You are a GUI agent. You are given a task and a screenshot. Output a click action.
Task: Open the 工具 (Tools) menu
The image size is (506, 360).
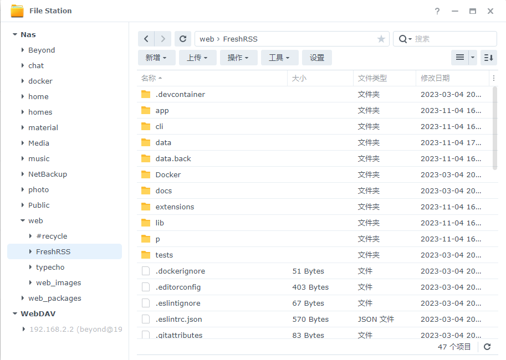279,58
